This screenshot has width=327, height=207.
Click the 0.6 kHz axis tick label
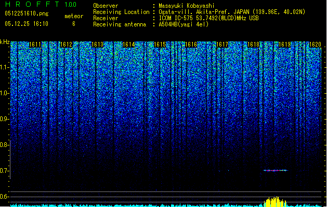(x=5, y=197)
